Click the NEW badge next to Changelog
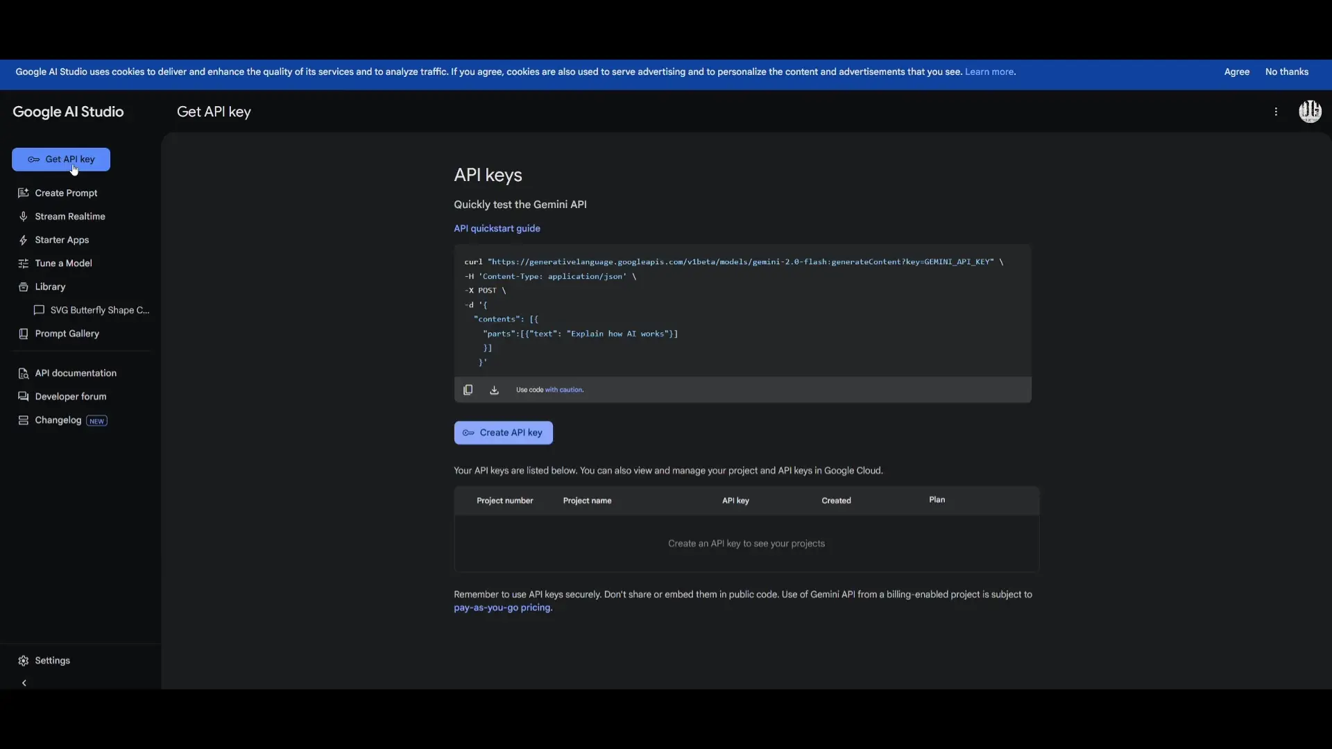1332x749 pixels. (x=96, y=421)
